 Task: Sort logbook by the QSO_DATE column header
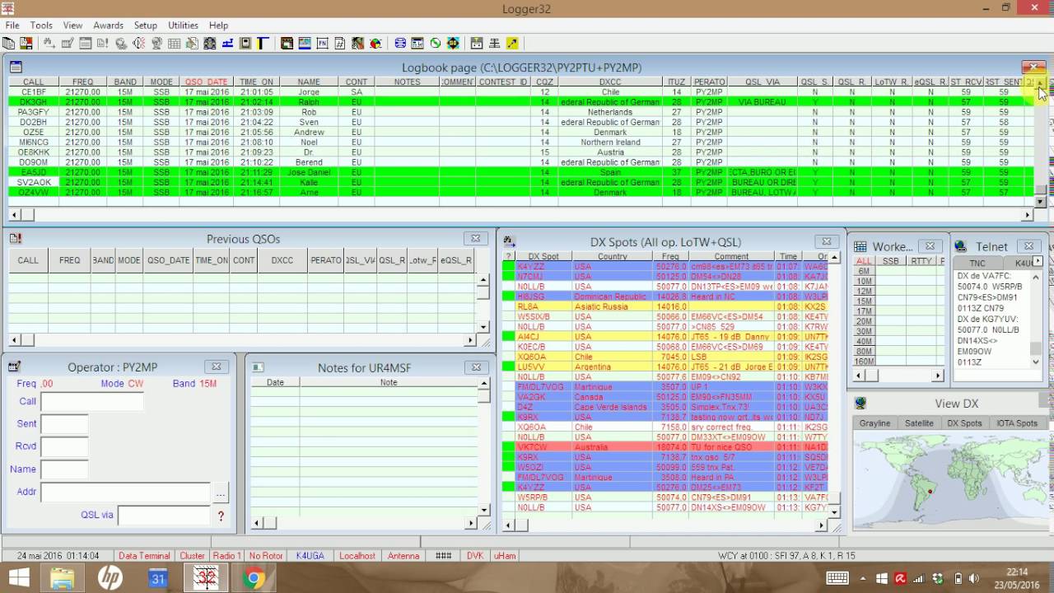(206, 82)
